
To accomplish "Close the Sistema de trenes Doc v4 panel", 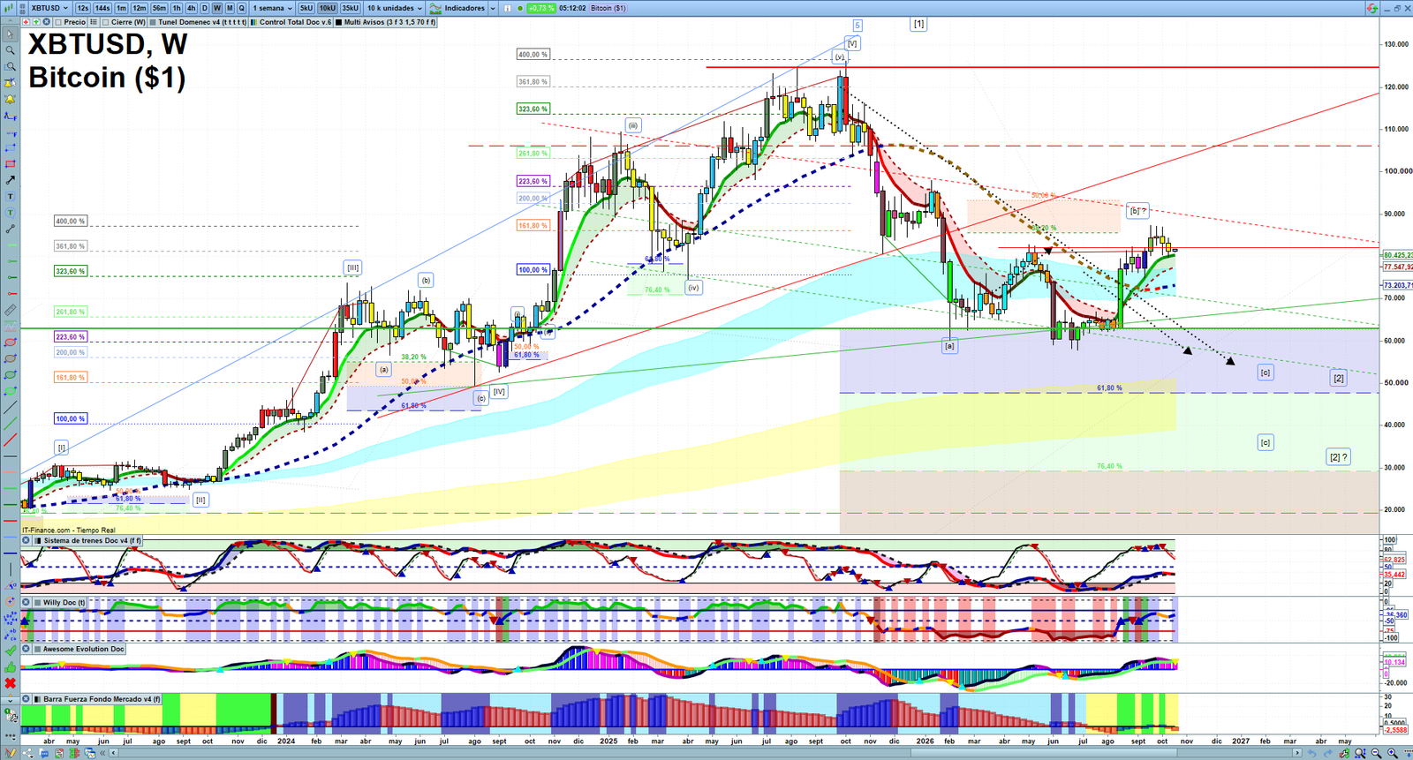I will pos(26,540).
